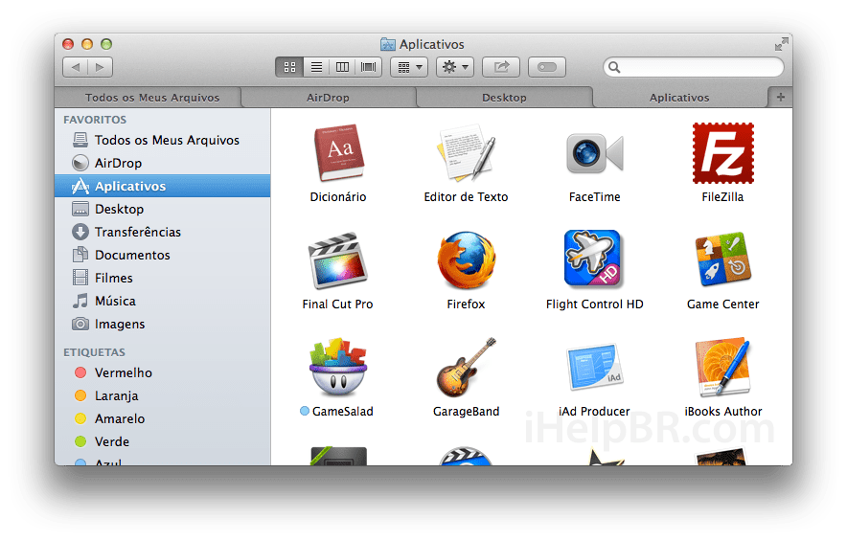Open the Dicionário app icon

click(x=338, y=153)
